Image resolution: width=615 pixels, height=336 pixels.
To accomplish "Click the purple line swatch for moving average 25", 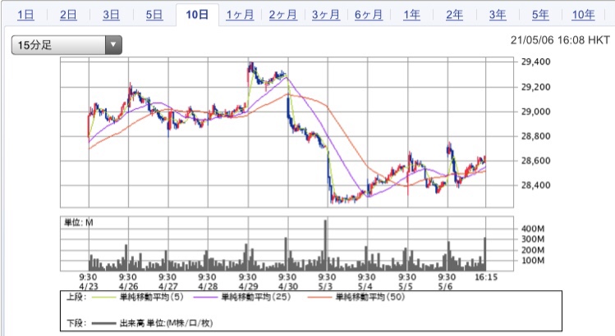I will coord(205,297).
